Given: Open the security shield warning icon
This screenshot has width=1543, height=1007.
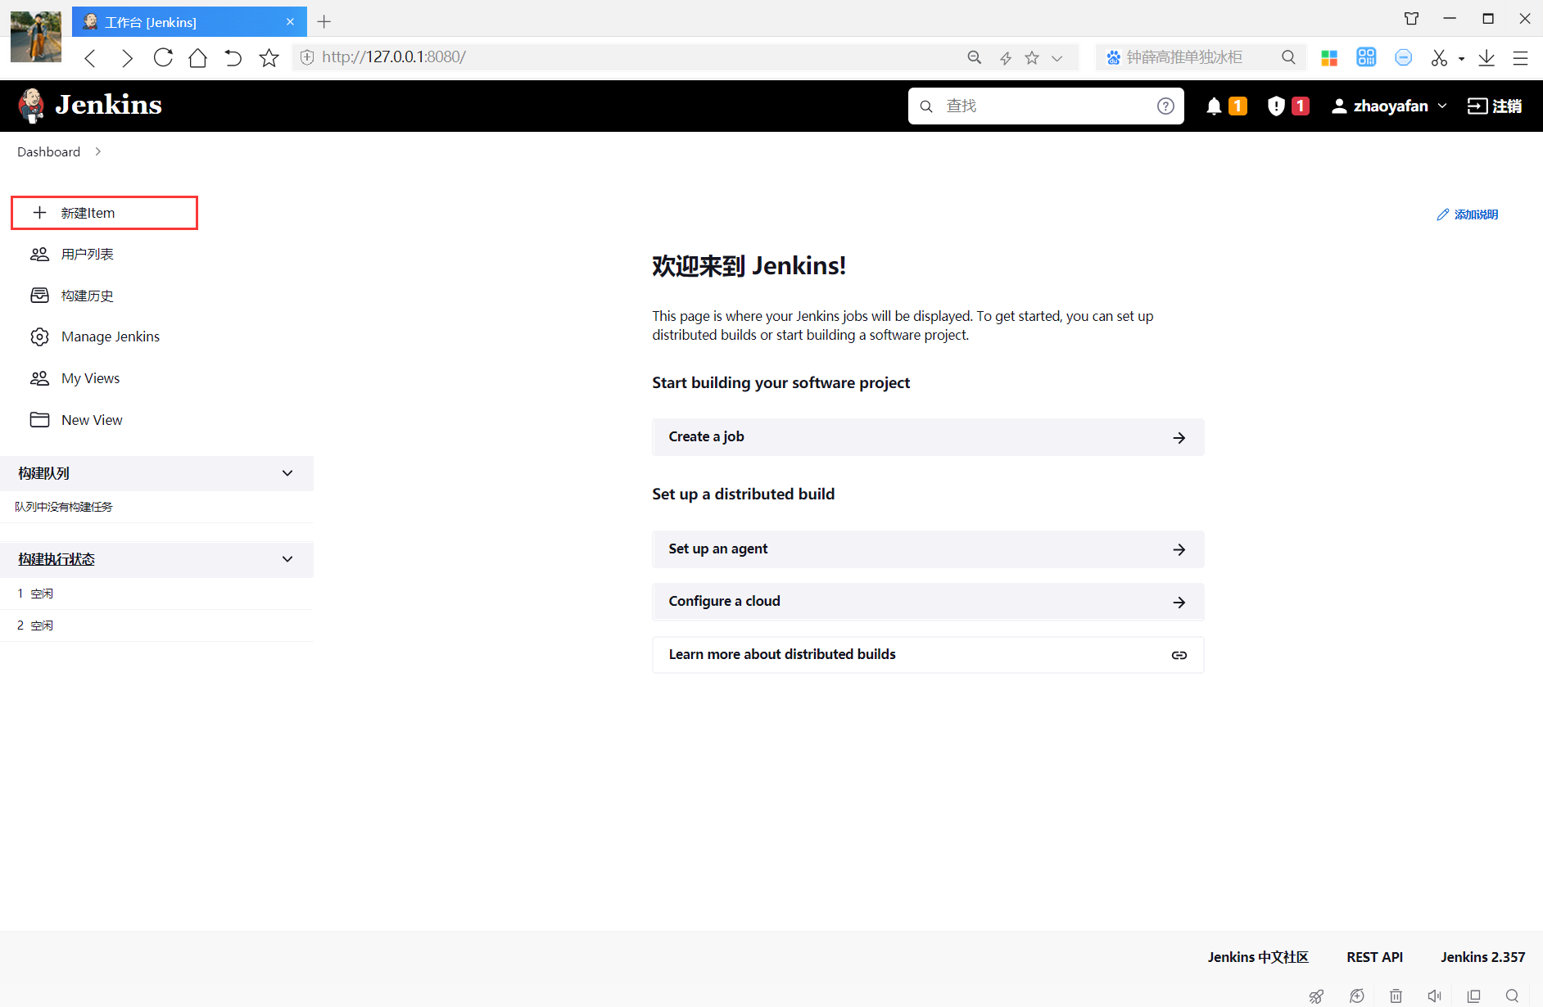Looking at the screenshot, I should coord(1276,106).
